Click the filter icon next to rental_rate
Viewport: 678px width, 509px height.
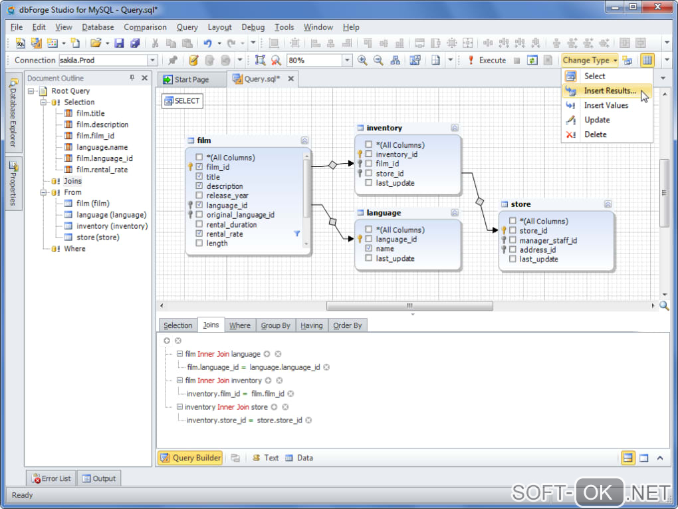click(297, 234)
